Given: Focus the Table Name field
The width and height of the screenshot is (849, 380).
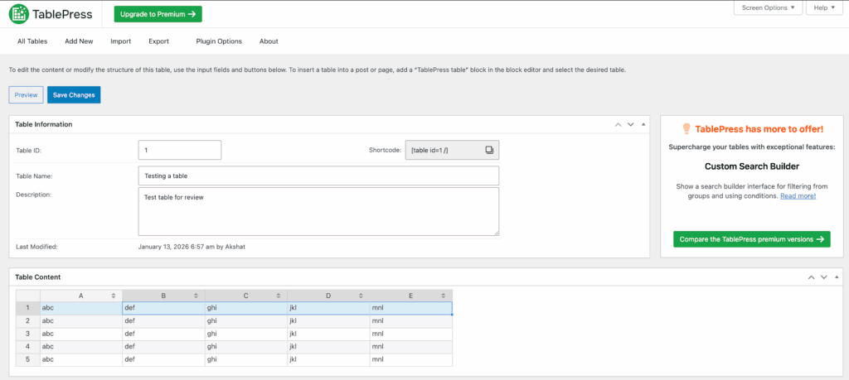Looking at the screenshot, I should click(x=318, y=176).
